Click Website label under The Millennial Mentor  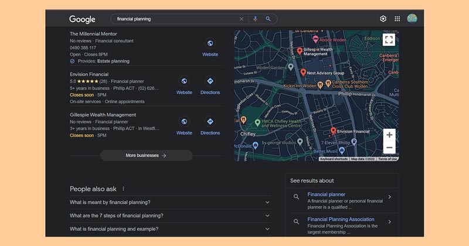pos(210,54)
